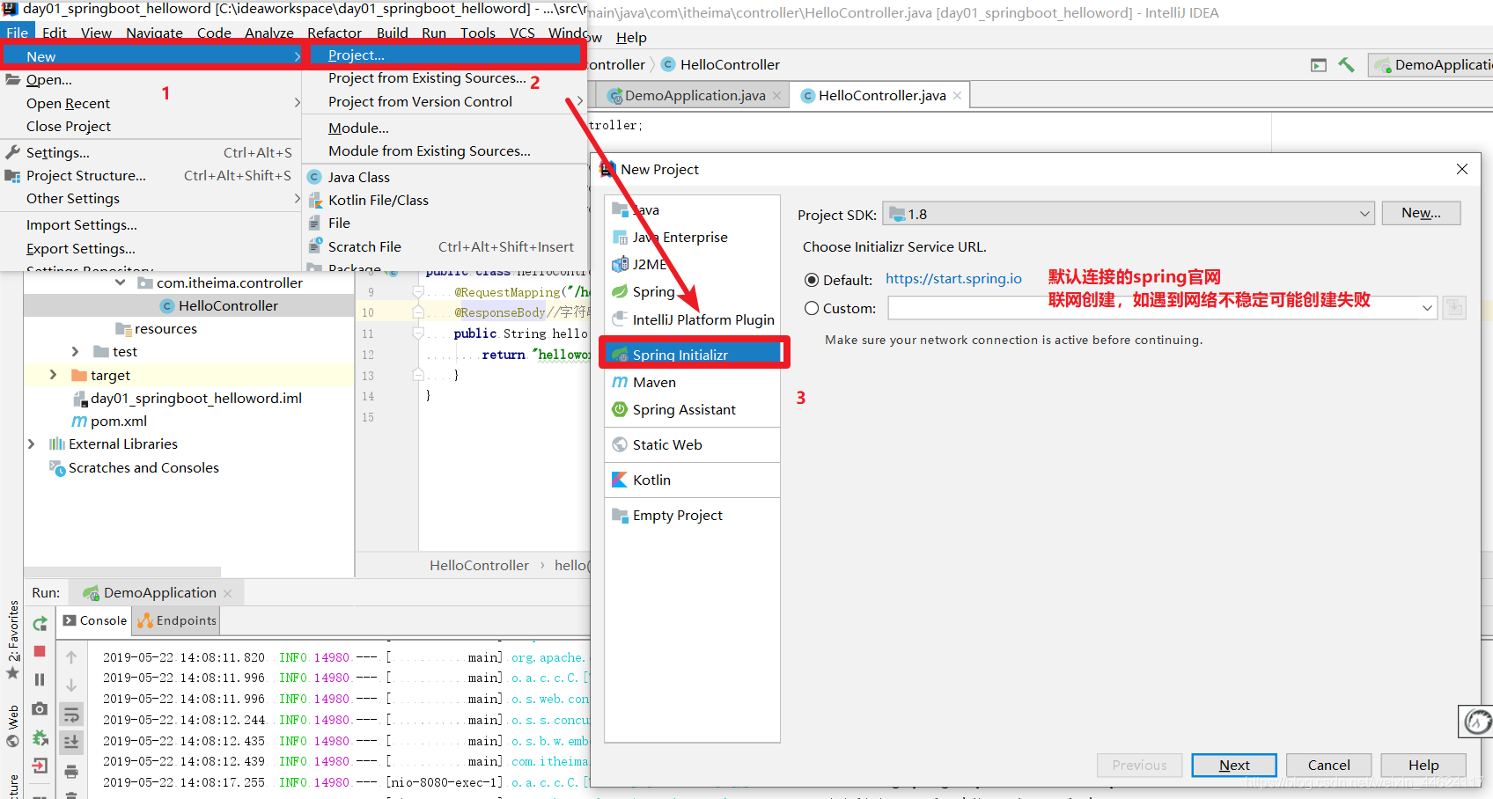
Task: Pause program output in the Run panel
Action: coord(40,679)
